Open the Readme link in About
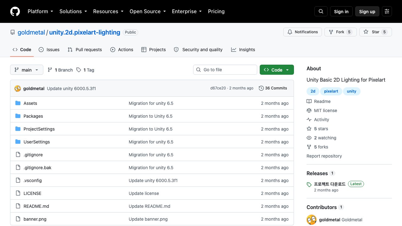 tap(318, 101)
